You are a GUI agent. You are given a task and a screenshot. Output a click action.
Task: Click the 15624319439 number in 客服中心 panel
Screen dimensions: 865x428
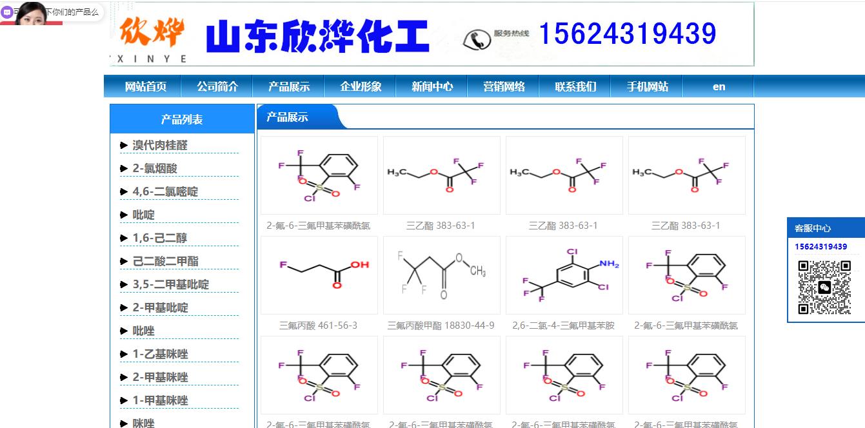[821, 246]
